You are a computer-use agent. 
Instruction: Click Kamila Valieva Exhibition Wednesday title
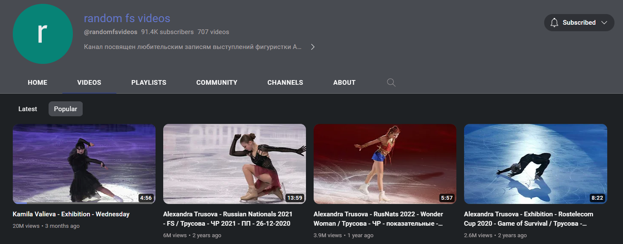point(71,214)
